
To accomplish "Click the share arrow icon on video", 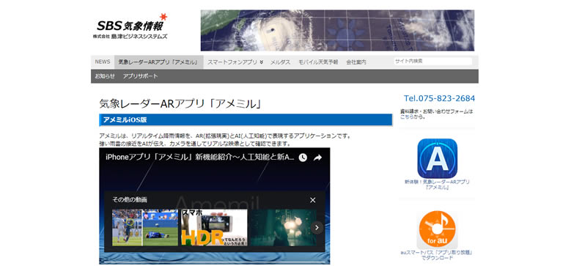I will click(x=317, y=158).
